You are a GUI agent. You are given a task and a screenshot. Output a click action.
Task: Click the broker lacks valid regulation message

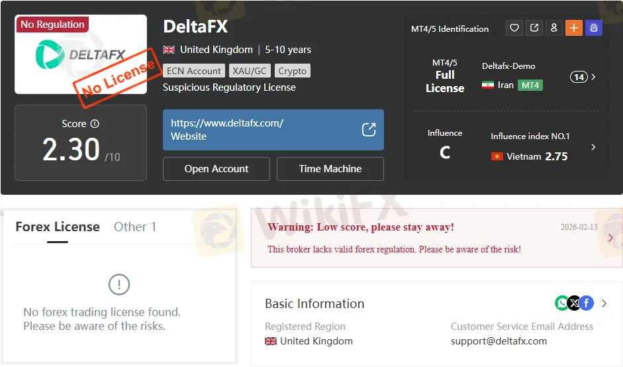(x=394, y=249)
